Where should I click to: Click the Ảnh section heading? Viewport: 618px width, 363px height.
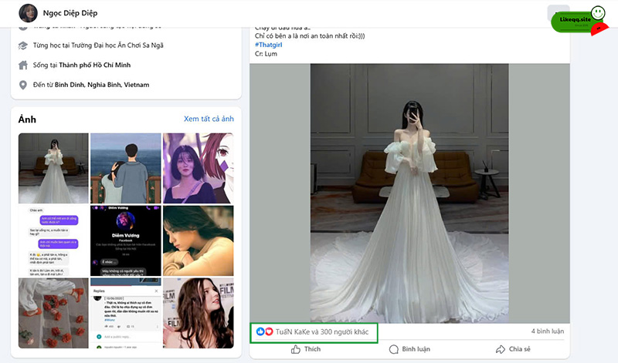(27, 119)
